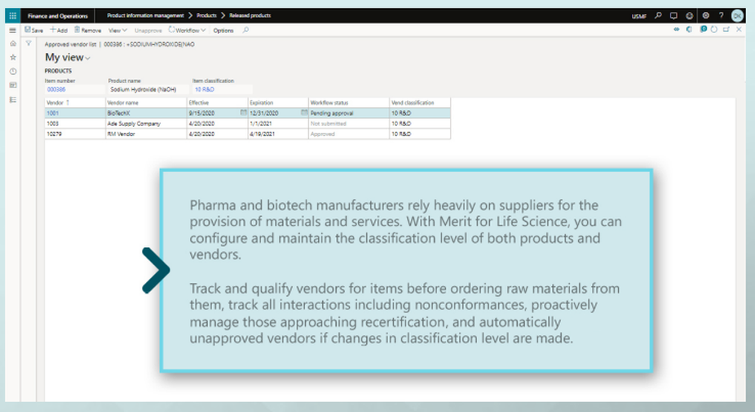Open the Workflow dropdown
The width and height of the screenshot is (755, 412).
[x=186, y=30]
